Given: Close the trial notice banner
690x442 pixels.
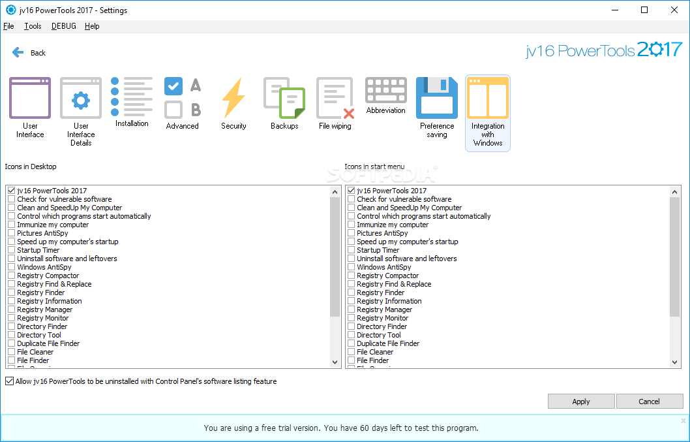Looking at the screenshot, I should 683,420.
